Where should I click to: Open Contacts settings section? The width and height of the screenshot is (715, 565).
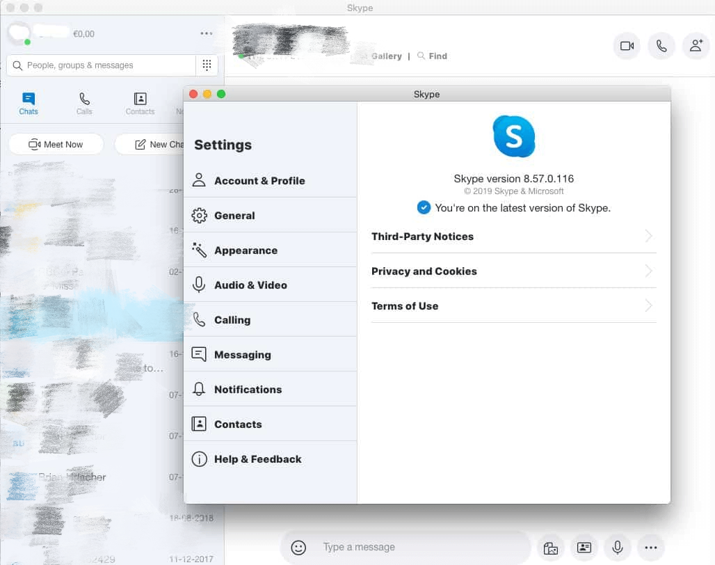click(x=270, y=424)
